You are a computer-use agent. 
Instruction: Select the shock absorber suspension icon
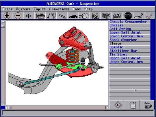point(62,16)
